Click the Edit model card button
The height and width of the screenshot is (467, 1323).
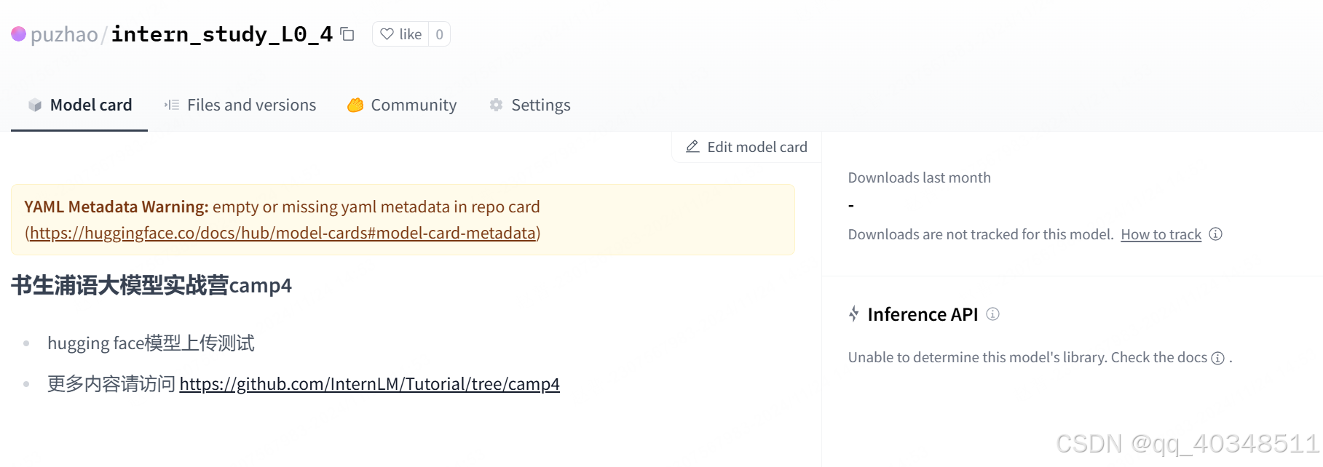pyautogui.click(x=746, y=147)
